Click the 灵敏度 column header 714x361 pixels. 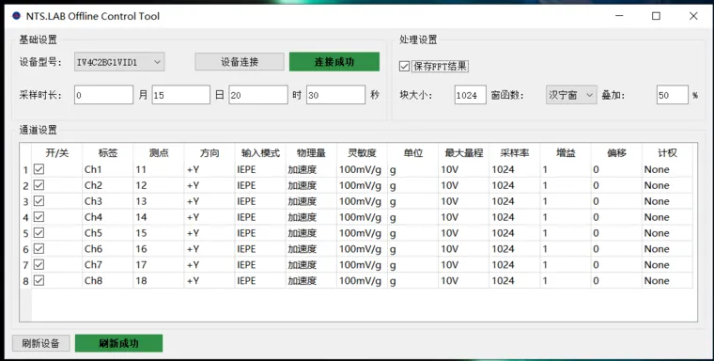[362, 153]
